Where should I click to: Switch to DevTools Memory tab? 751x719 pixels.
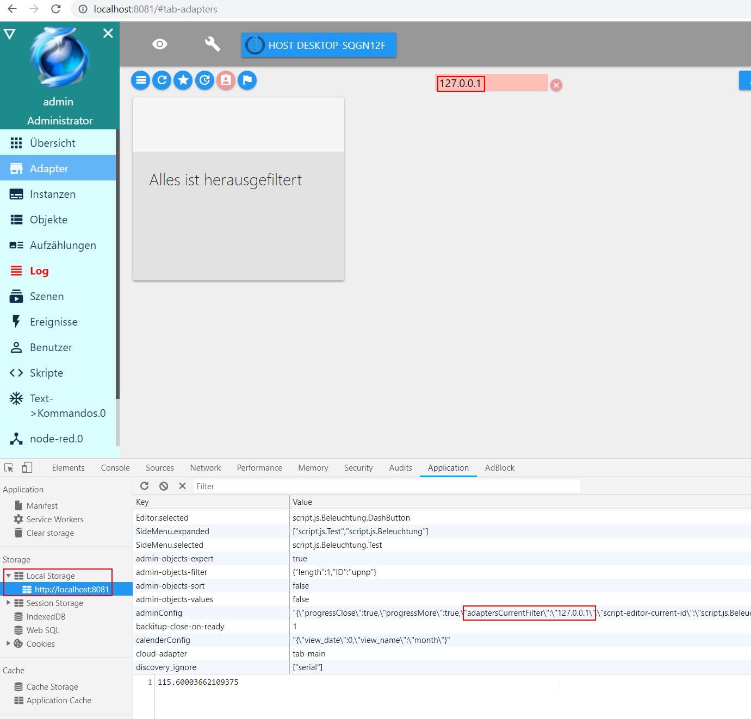313,468
